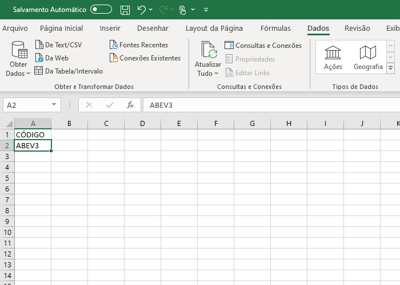Image resolution: width=400 pixels, height=285 pixels.
Task: Click the formula bar confirm checkmark icon
Action: pos(110,105)
